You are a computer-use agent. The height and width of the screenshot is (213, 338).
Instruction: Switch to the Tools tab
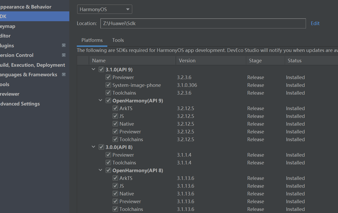pos(118,40)
